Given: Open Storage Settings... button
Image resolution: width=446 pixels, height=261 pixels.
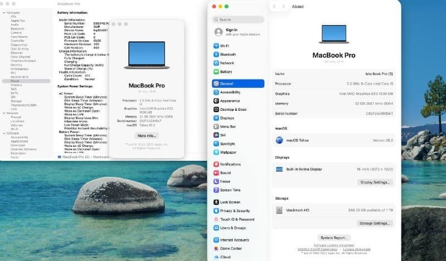Looking at the screenshot, I should click(375, 224).
